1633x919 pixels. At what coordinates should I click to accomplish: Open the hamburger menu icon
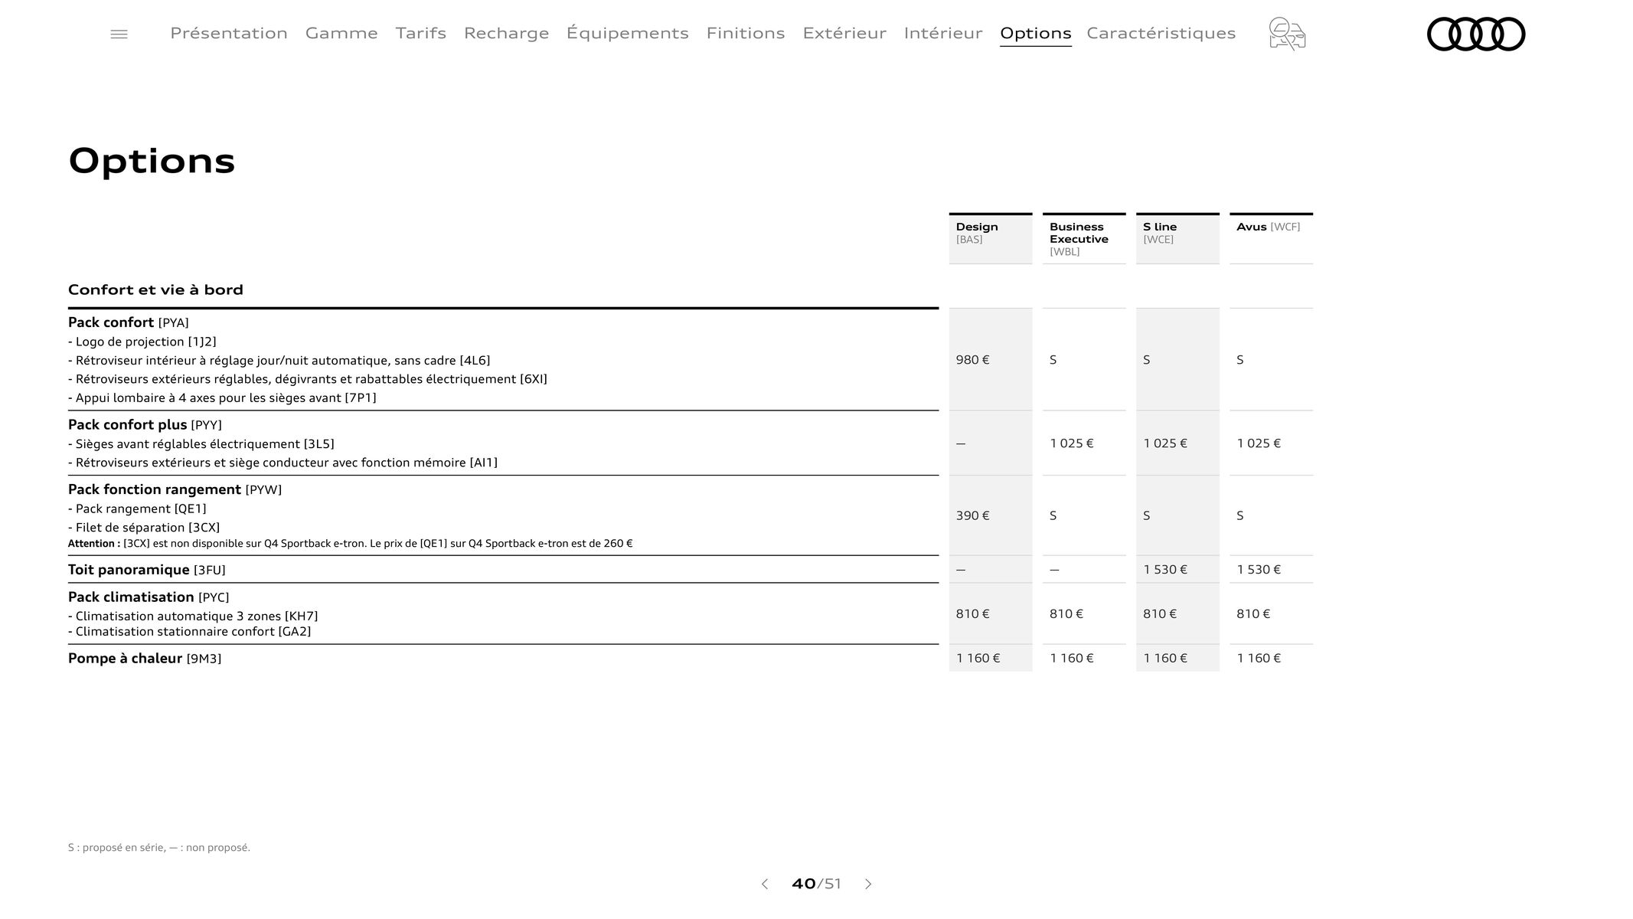[119, 34]
